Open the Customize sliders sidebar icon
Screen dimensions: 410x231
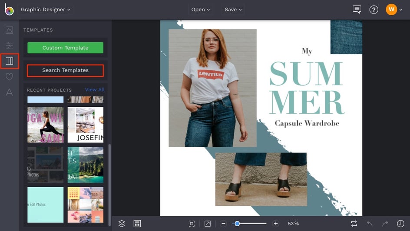click(9, 46)
